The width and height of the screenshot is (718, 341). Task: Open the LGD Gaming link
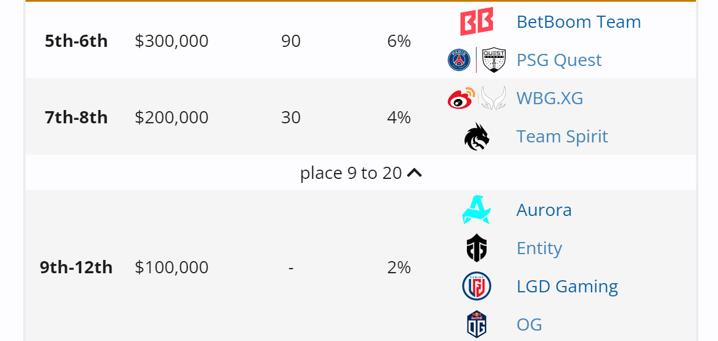567,287
